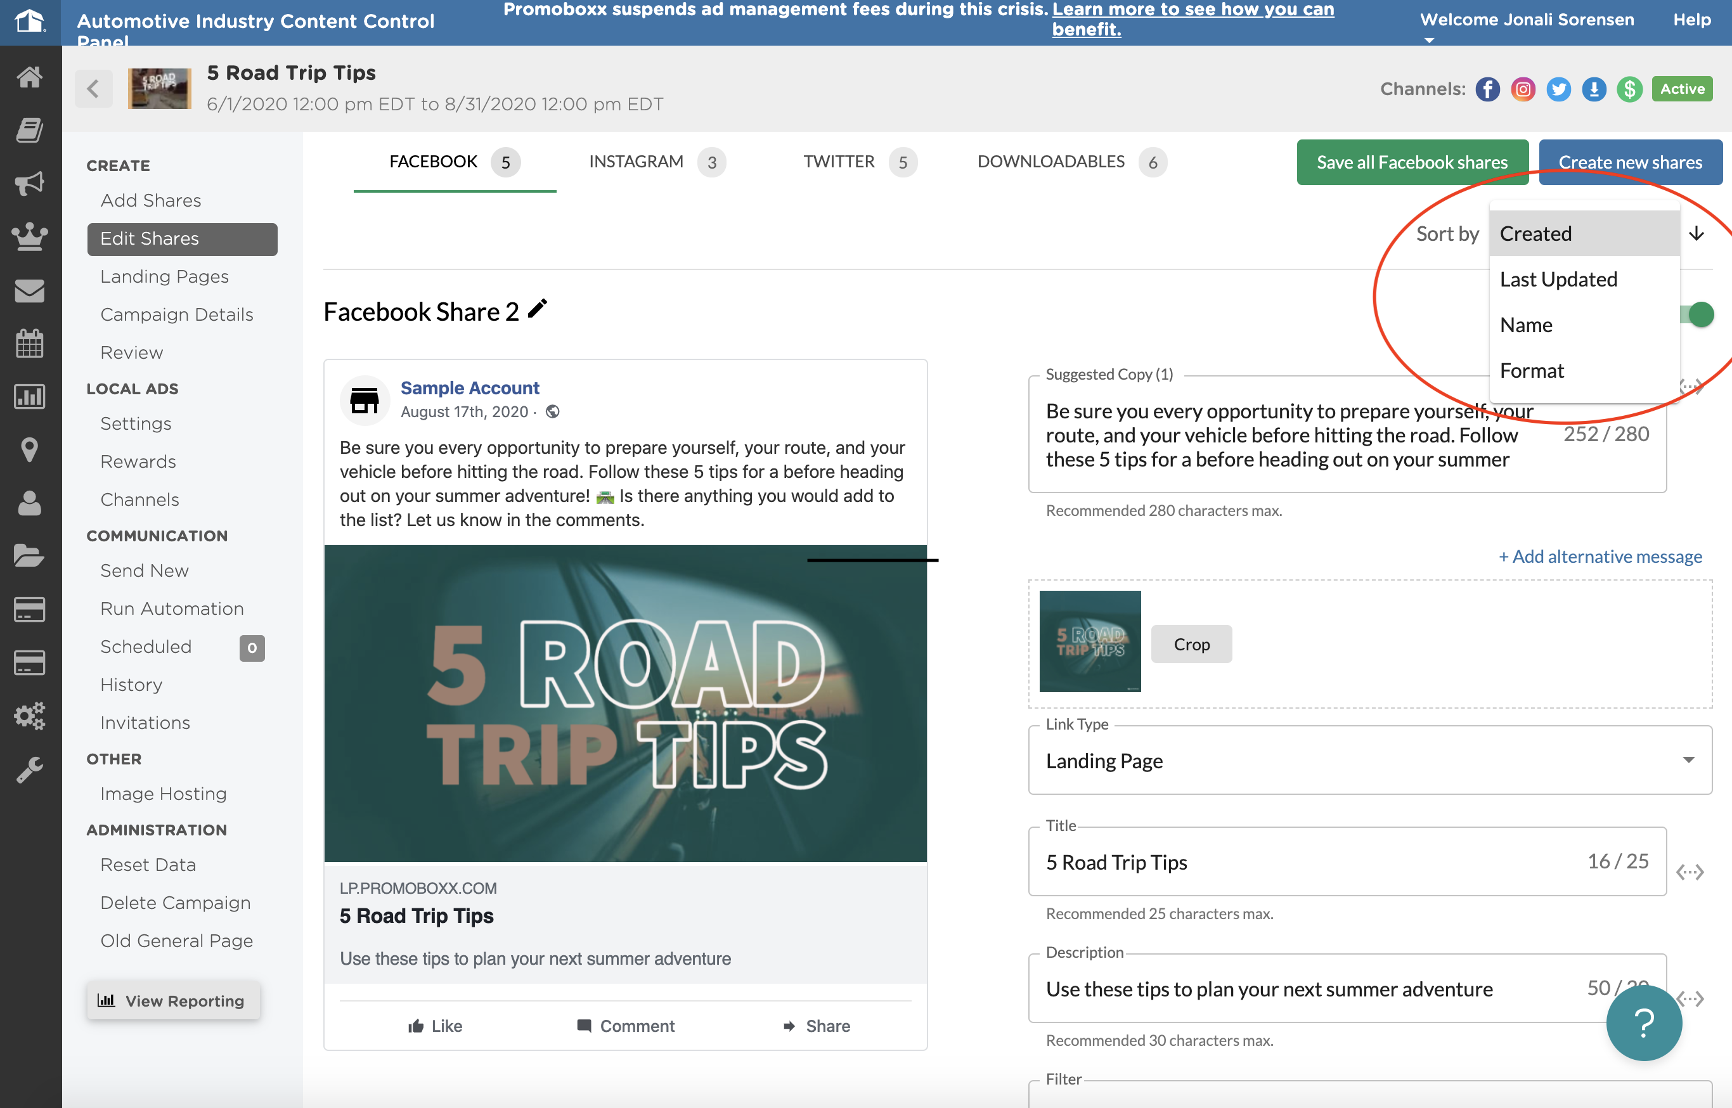The image size is (1732, 1108).
Task: Select the megaphone campaigns icon
Action: [30, 183]
